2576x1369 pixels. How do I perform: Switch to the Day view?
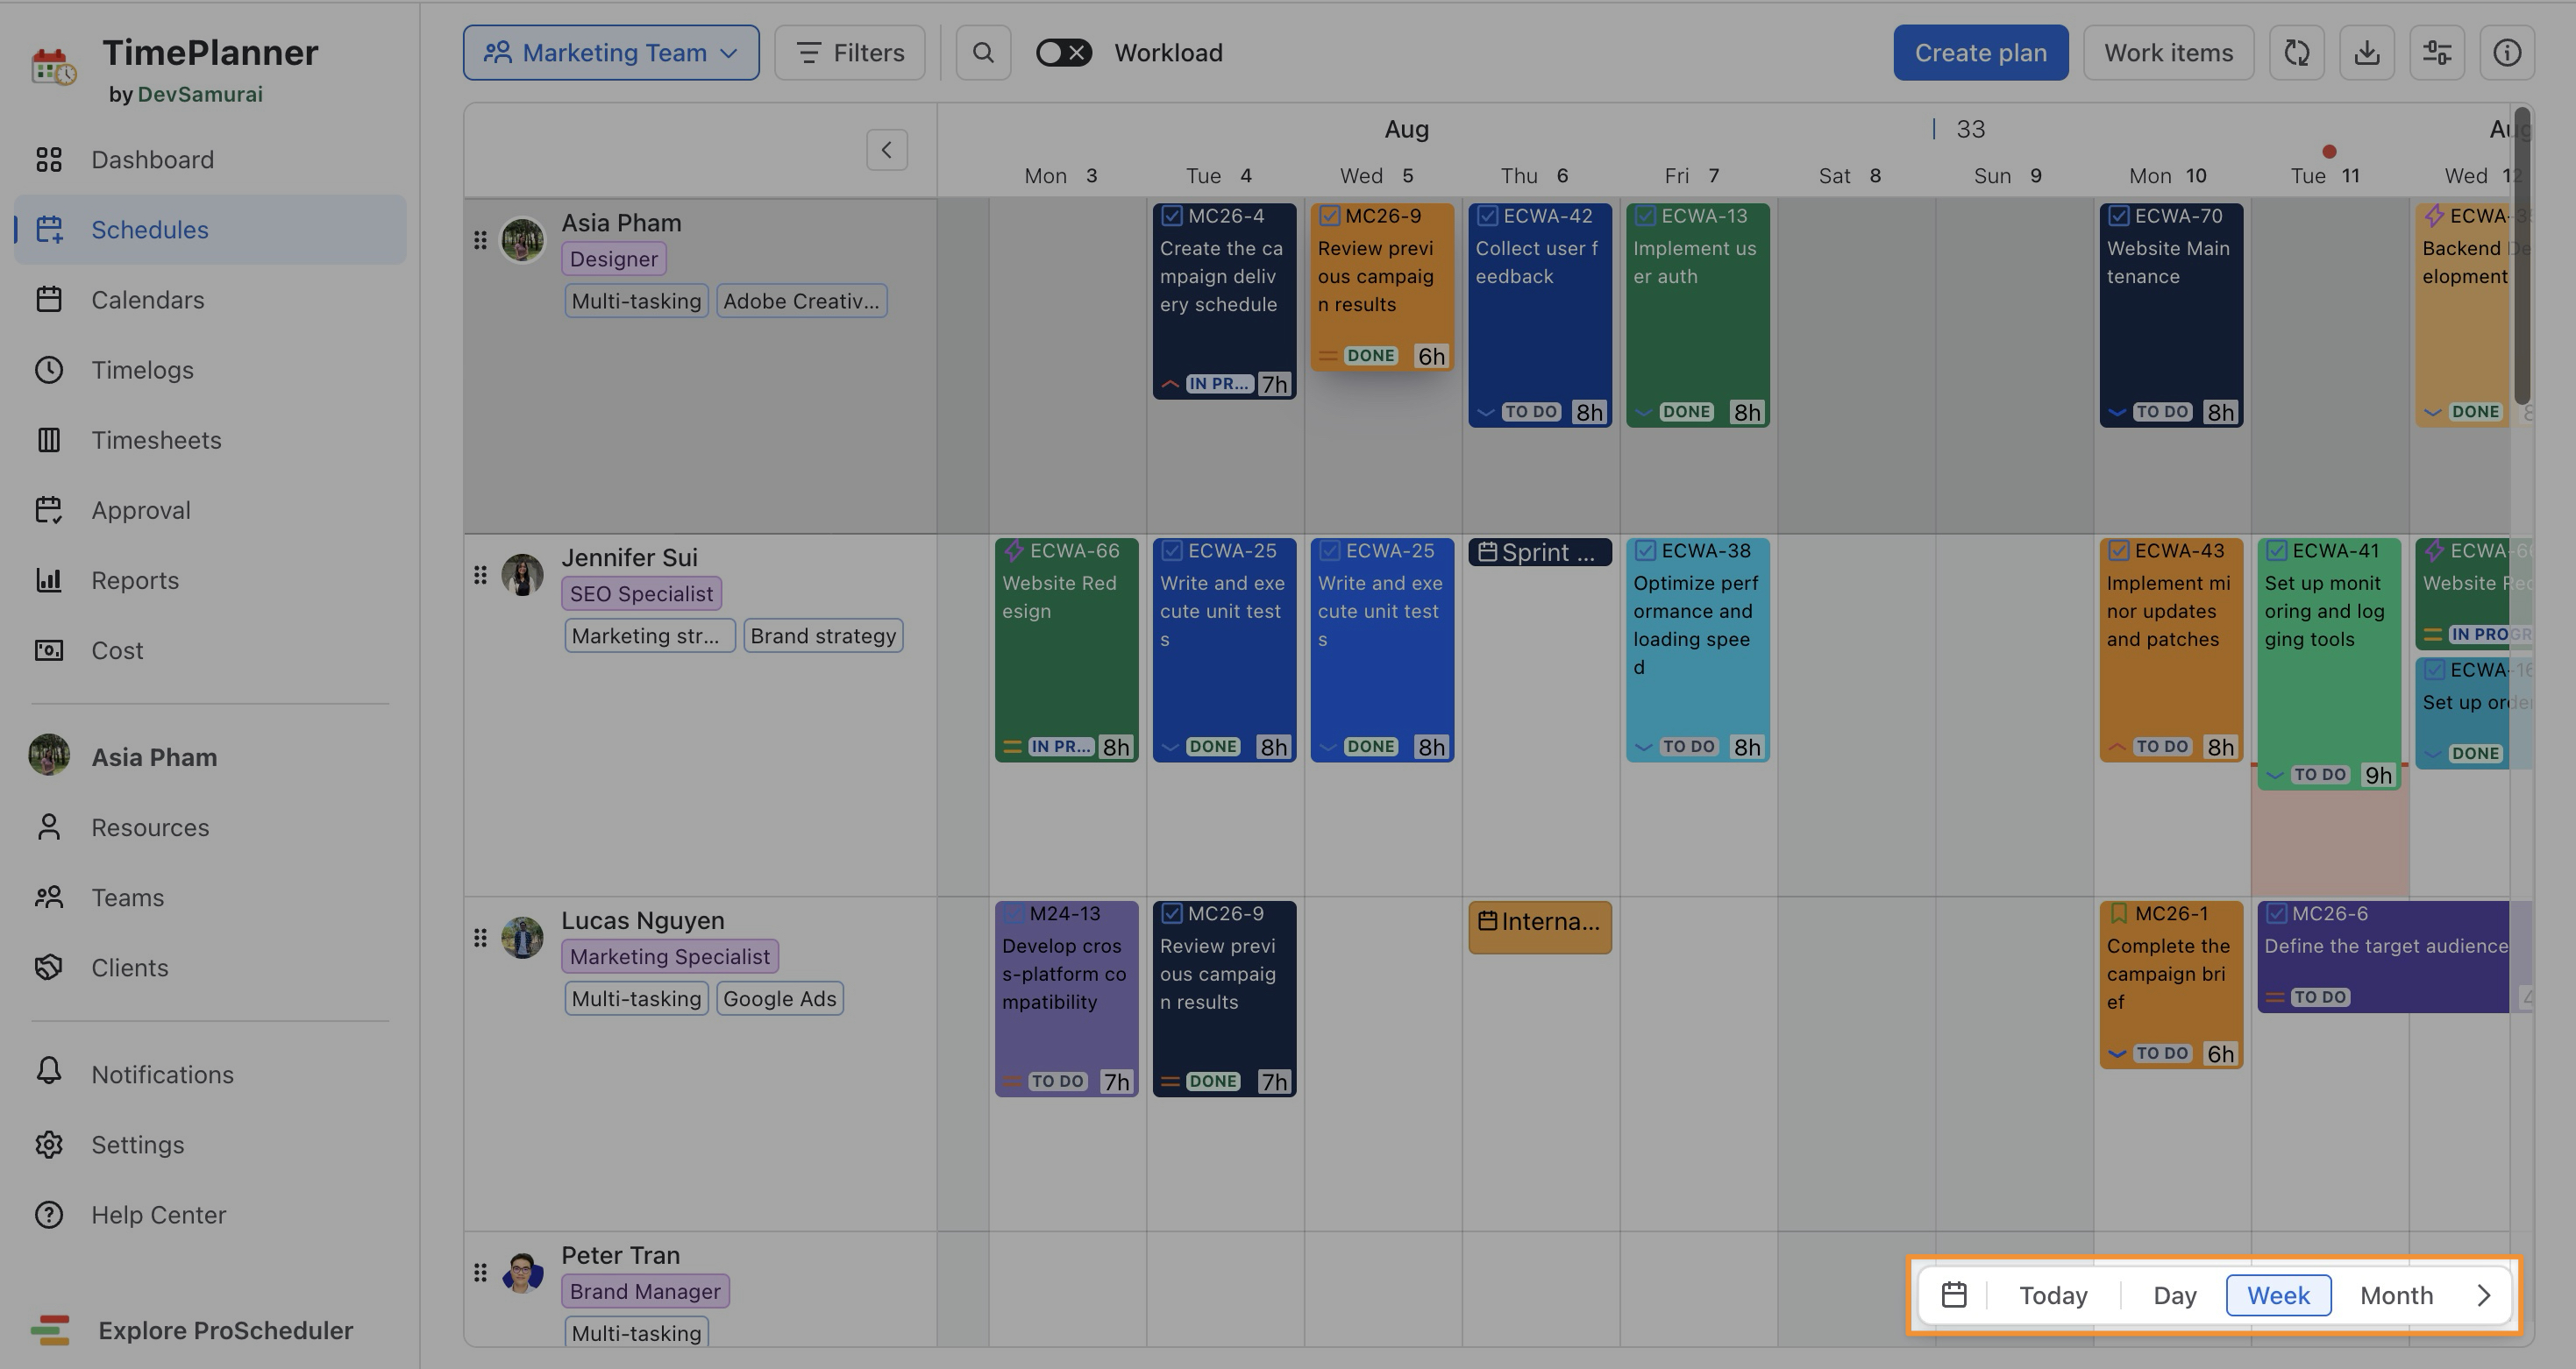[x=2175, y=1295]
